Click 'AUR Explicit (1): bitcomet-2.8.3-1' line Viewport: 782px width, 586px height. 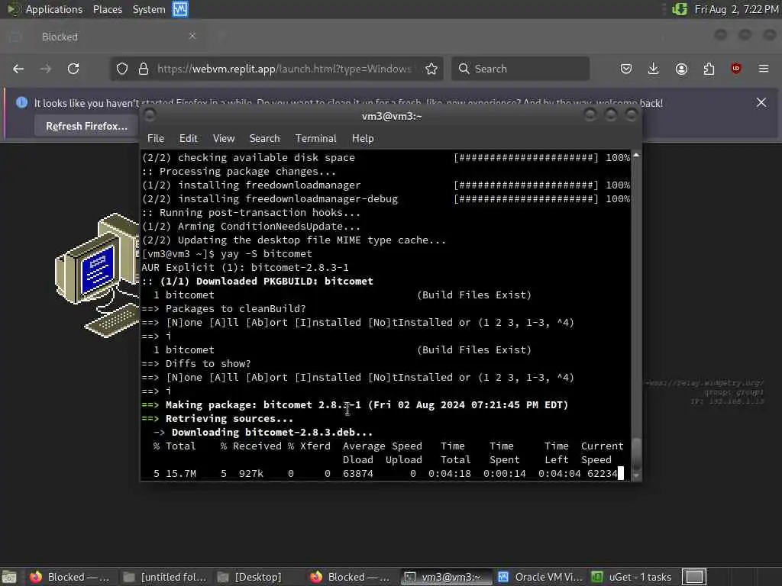click(245, 268)
